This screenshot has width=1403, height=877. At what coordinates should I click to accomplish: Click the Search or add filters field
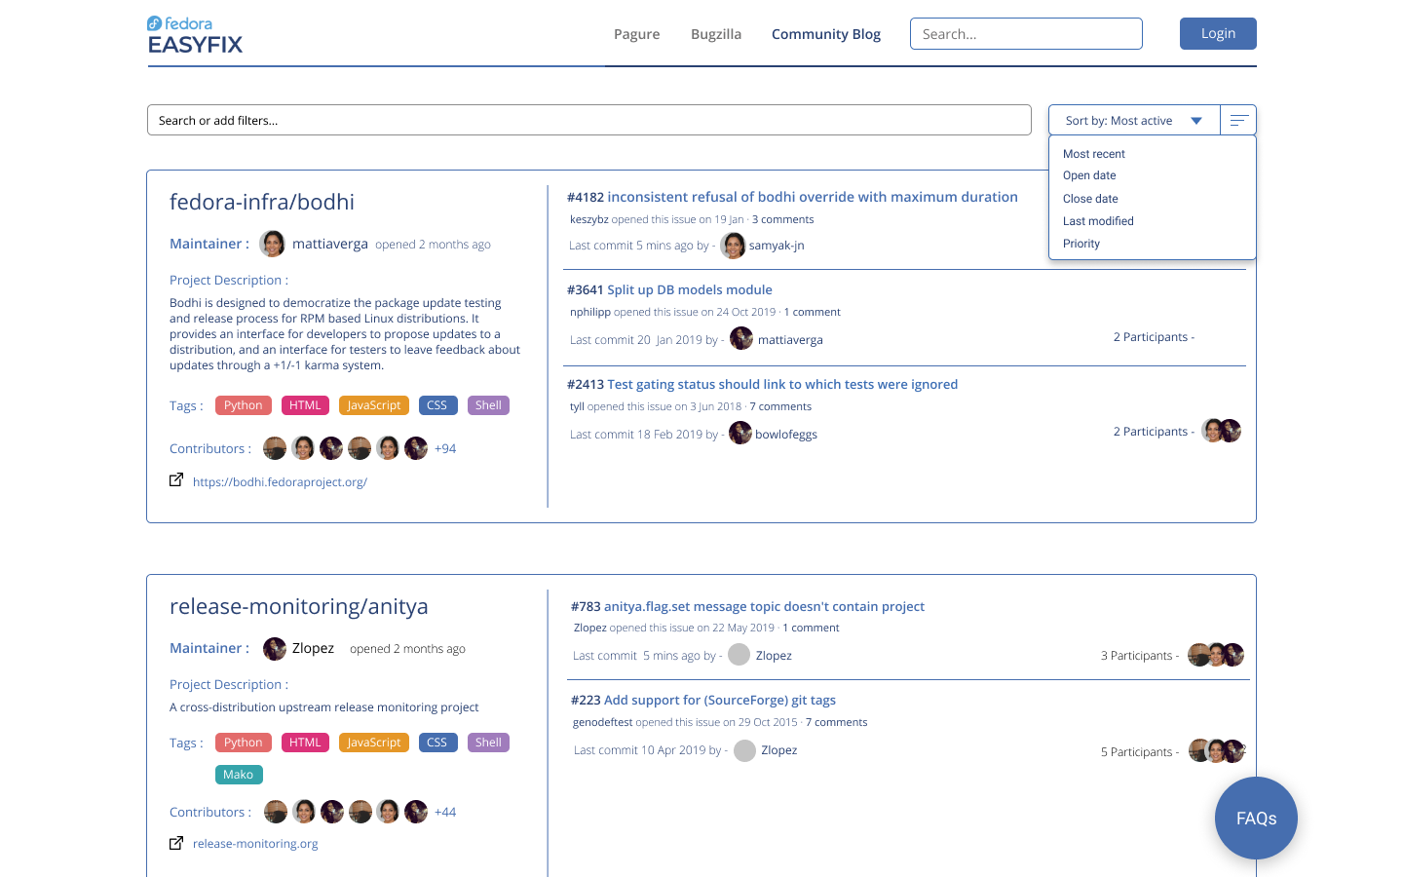coord(589,120)
